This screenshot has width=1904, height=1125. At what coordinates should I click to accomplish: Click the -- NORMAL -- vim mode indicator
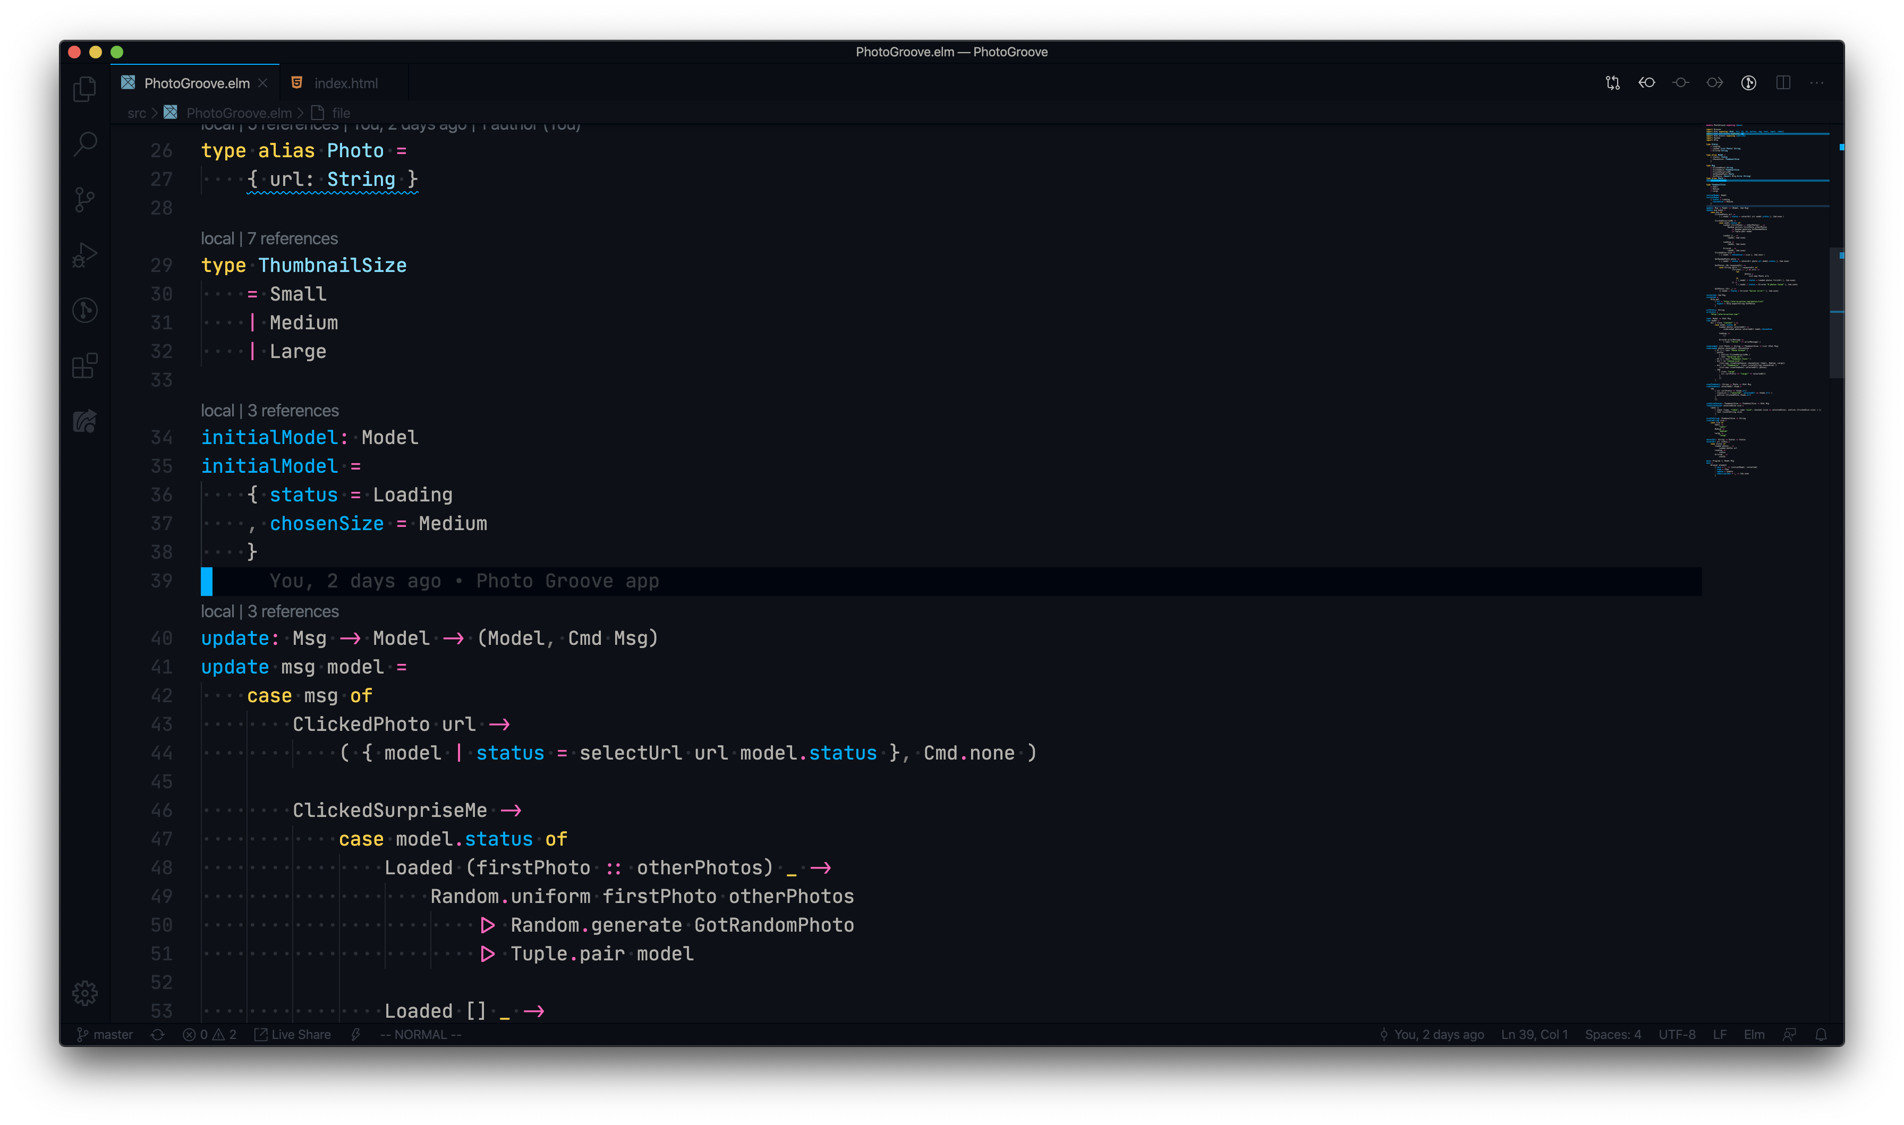[420, 1035]
